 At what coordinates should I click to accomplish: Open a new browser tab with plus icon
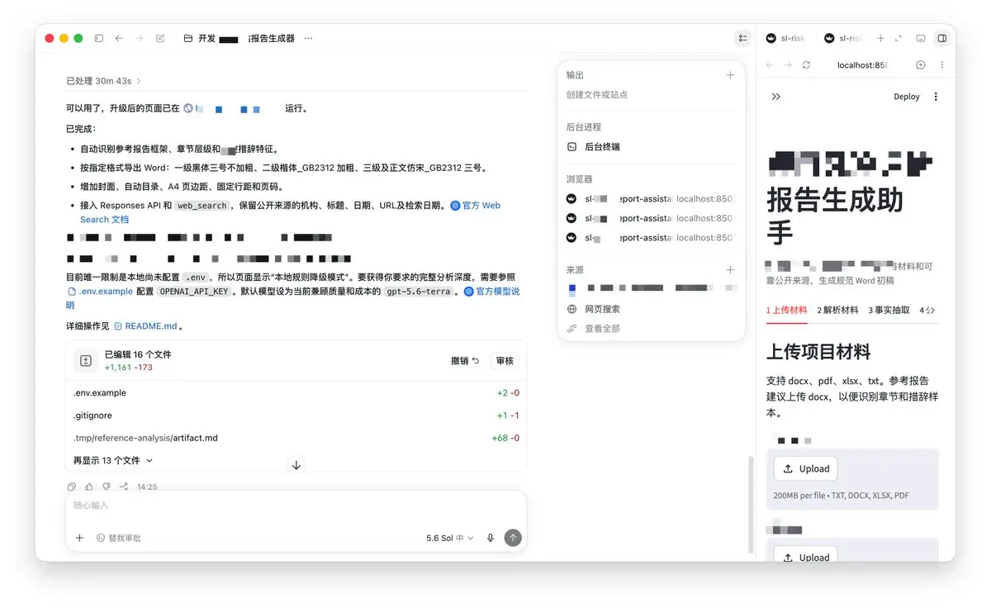coord(880,38)
